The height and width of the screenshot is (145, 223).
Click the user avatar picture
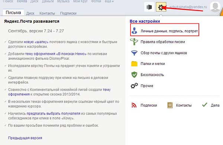point(215,7)
